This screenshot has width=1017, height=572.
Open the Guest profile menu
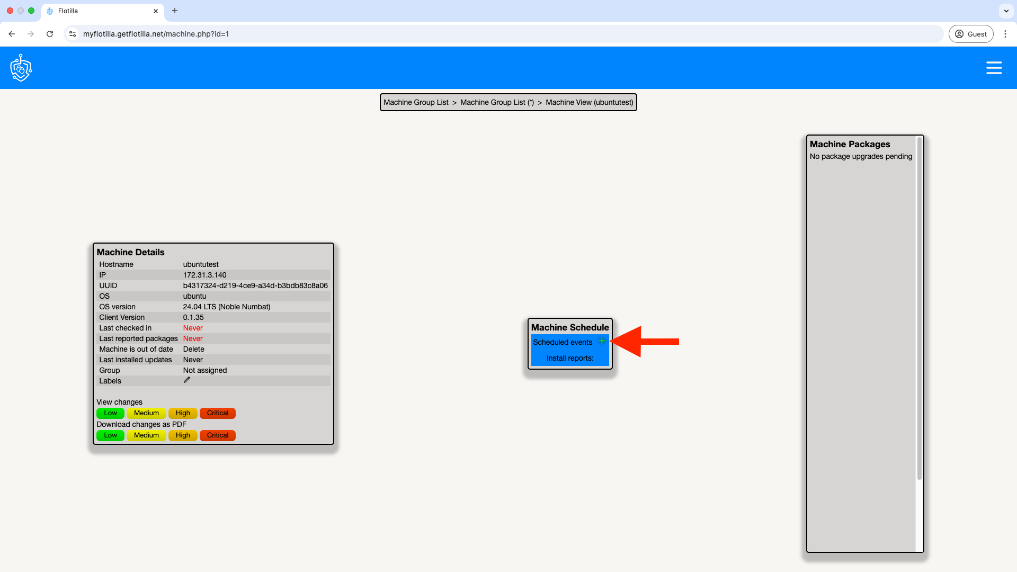click(x=971, y=34)
